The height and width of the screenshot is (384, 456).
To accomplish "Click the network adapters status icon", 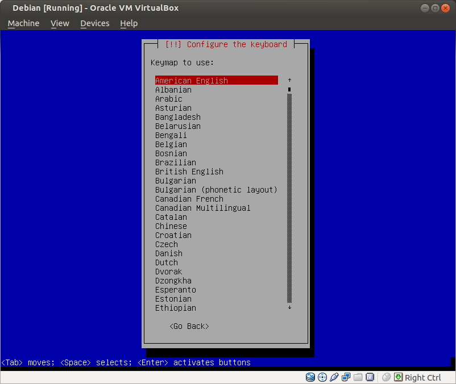I will (x=346, y=377).
